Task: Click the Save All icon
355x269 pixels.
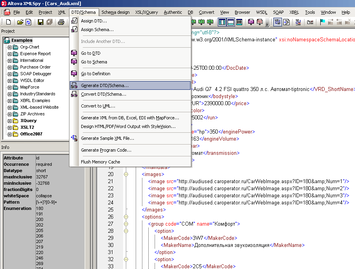Action: (x=49, y=22)
